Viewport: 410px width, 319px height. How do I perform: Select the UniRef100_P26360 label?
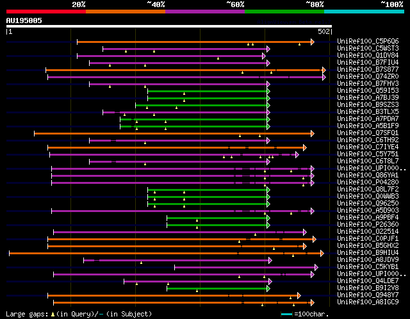368,225
